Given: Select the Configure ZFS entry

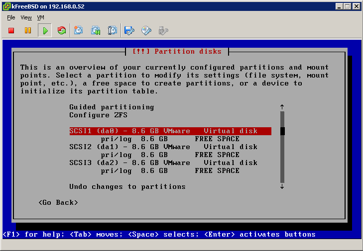Looking at the screenshot, I should [x=98, y=115].
